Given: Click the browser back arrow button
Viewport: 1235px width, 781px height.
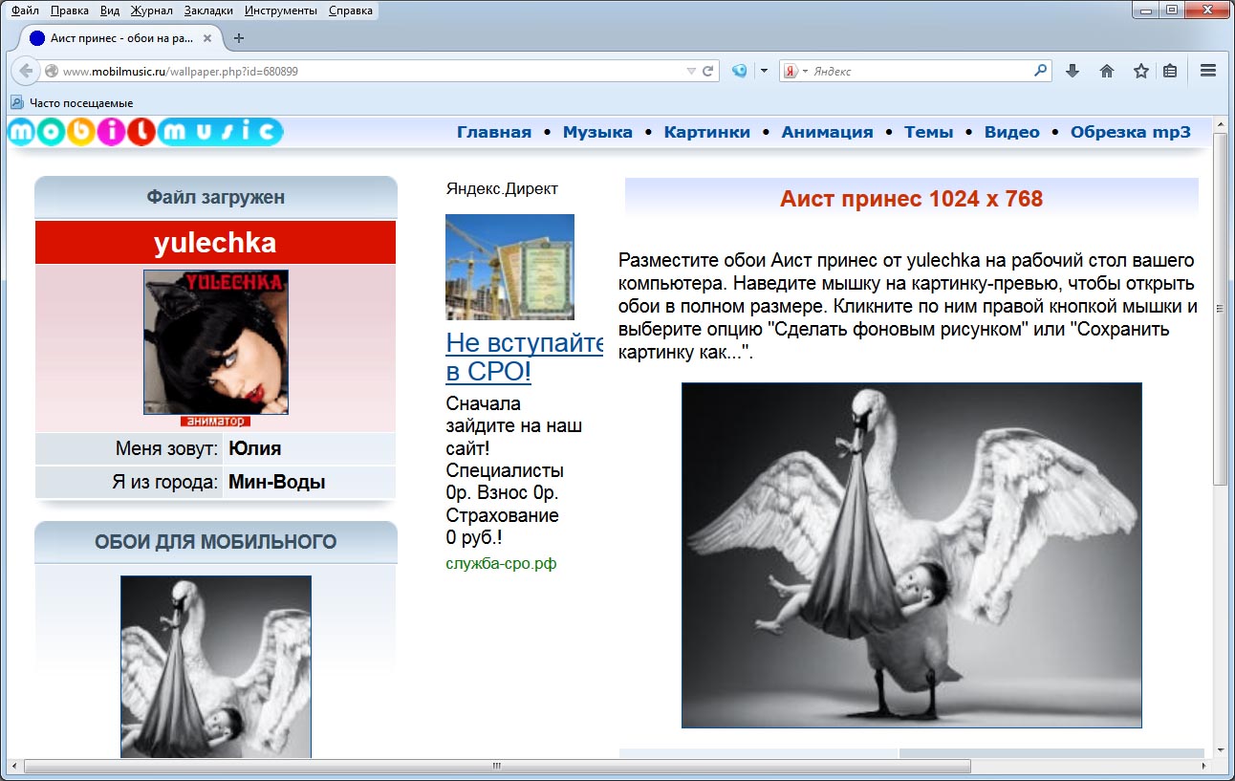Looking at the screenshot, I should 26,71.
